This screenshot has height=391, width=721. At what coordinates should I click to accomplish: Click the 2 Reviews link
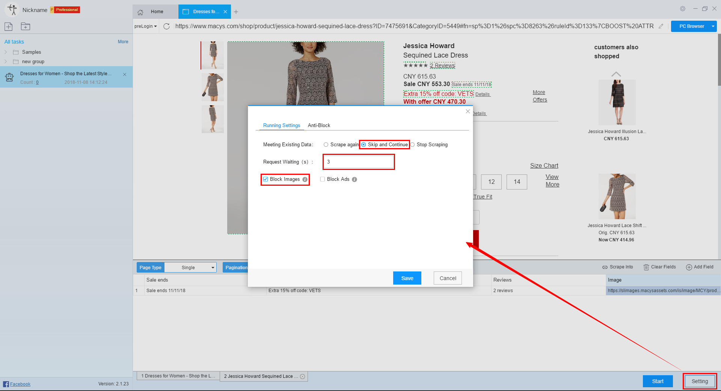442,65
